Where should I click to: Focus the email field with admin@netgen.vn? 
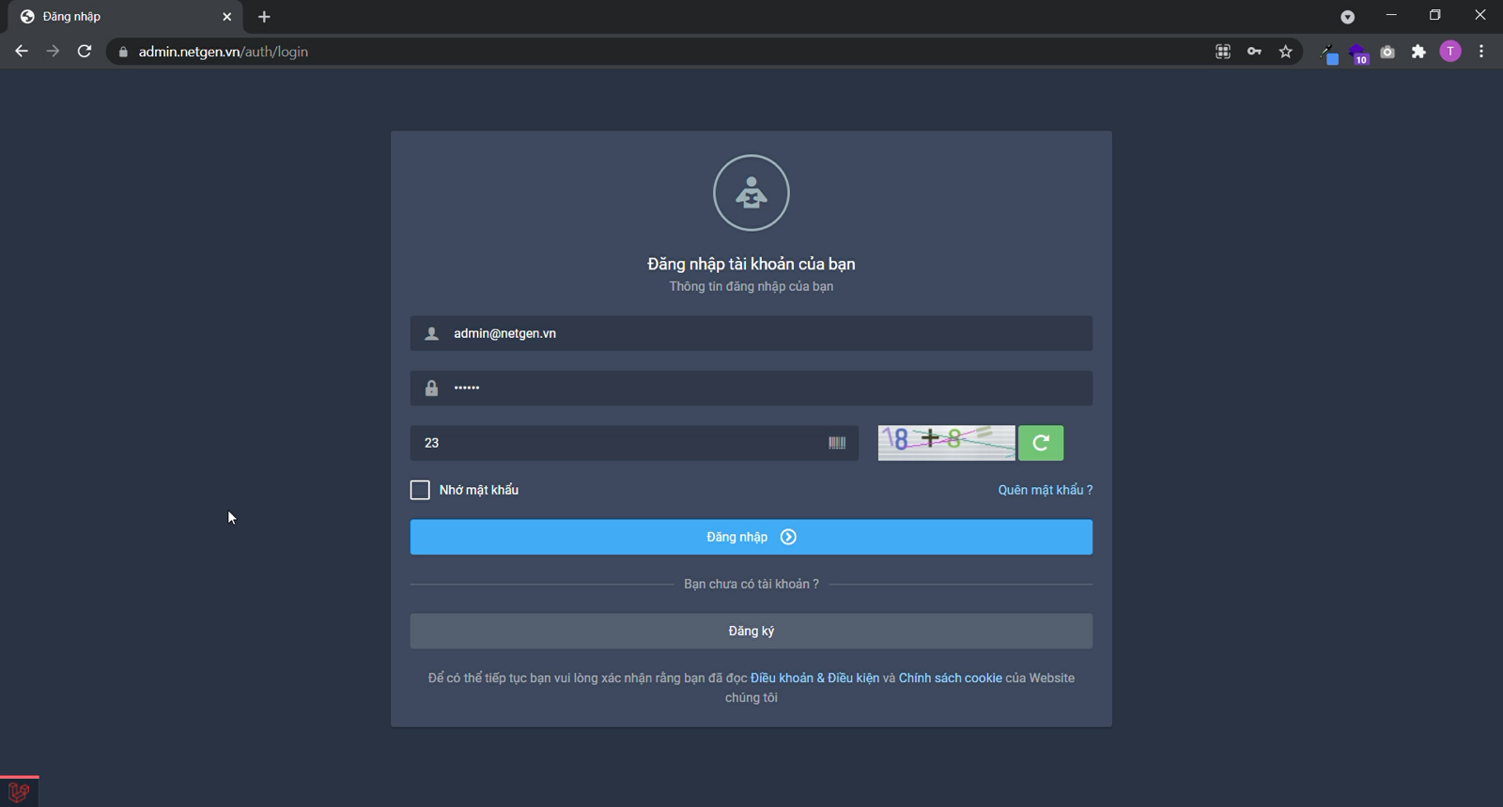[751, 334]
